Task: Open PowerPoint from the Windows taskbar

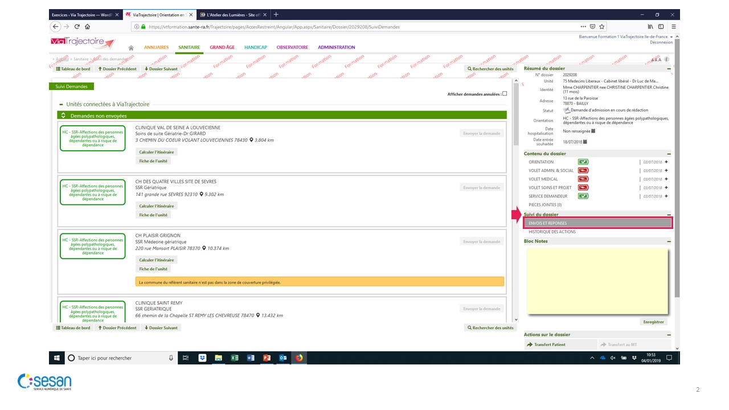Action: (x=266, y=358)
